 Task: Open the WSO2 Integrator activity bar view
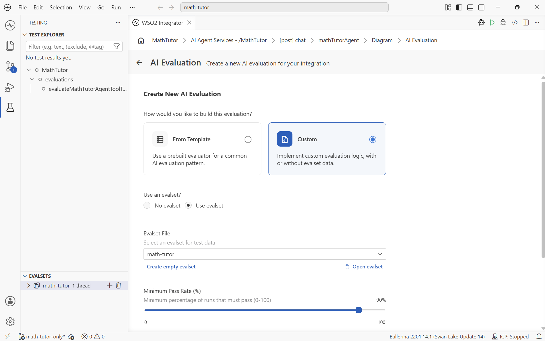click(x=10, y=25)
